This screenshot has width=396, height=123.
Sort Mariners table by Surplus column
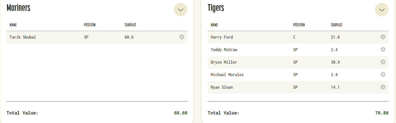click(130, 25)
